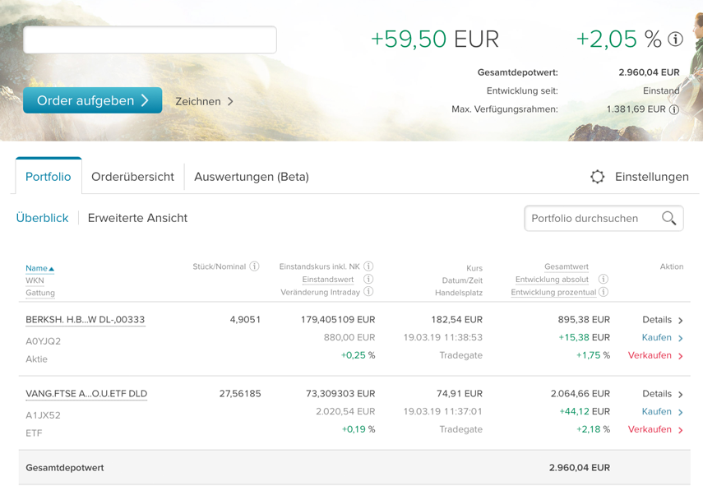
Task: Click the Einstellungen gear icon
Action: tap(598, 177)
